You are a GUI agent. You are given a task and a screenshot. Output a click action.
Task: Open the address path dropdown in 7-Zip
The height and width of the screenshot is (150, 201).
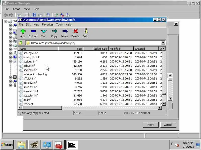(163, 43)
